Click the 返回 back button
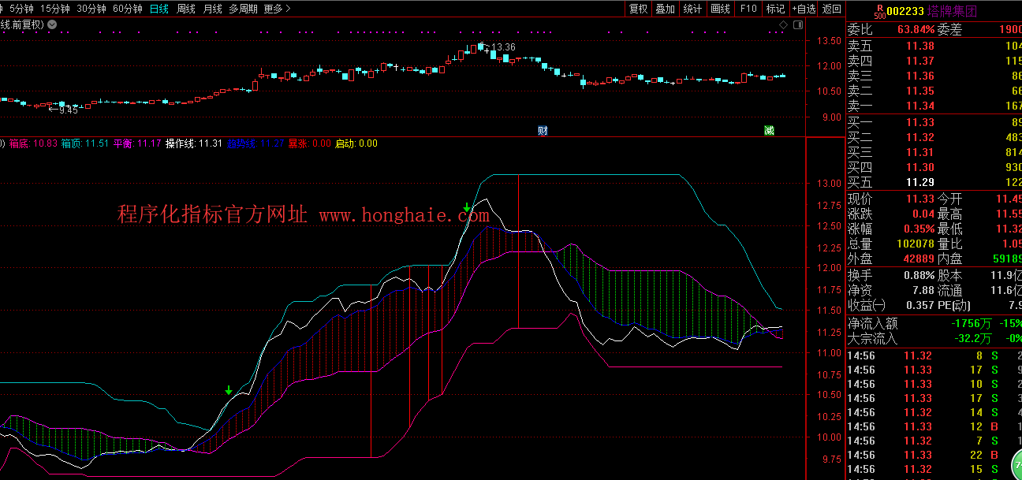 [832, 9]
